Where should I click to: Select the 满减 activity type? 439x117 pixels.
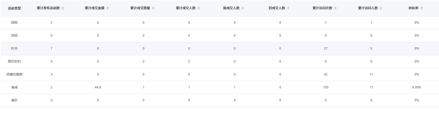pyautogui.click(x=14, y=87)
